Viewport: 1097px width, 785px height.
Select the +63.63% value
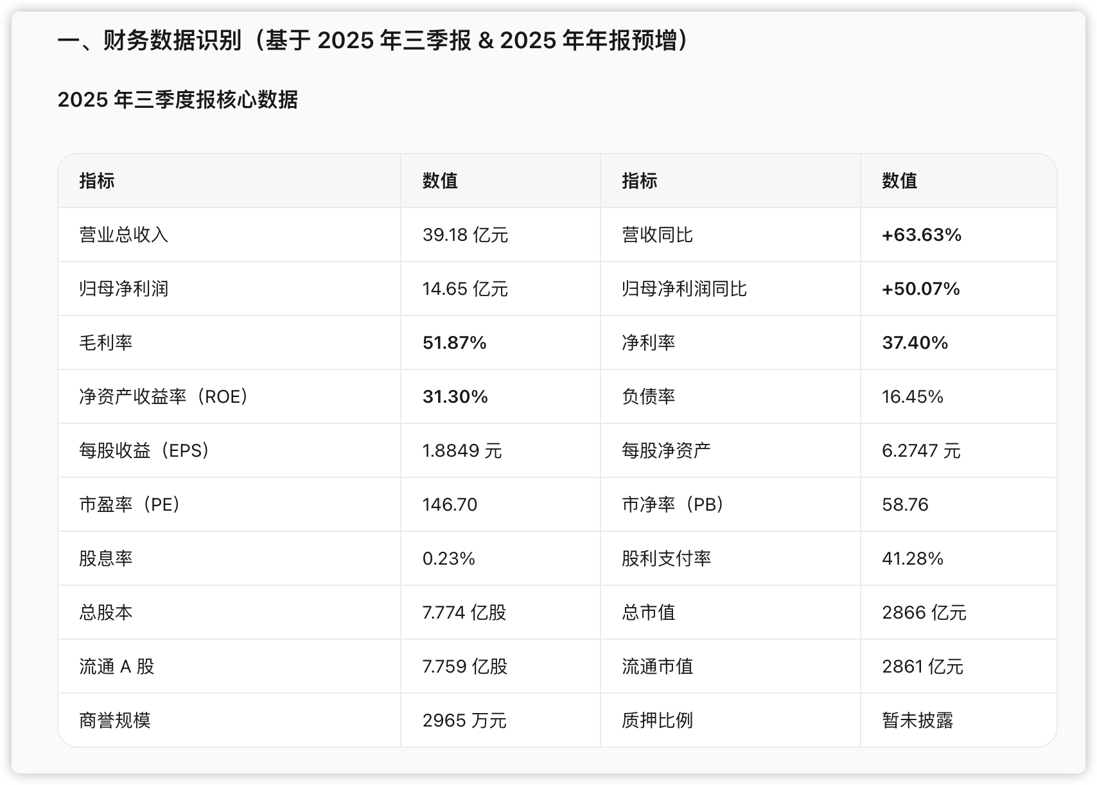point(922,234)
